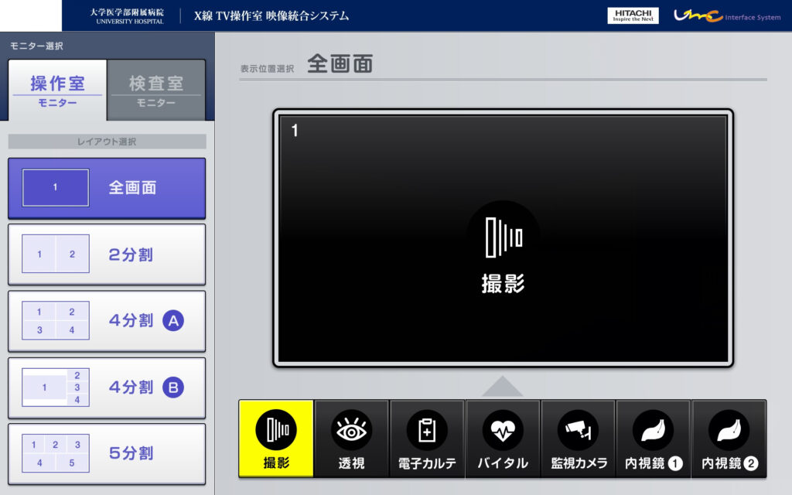Click the UMC Interface System logo
Image resolution: width=792 pixels, height=495 pixels.
point(726,16)
